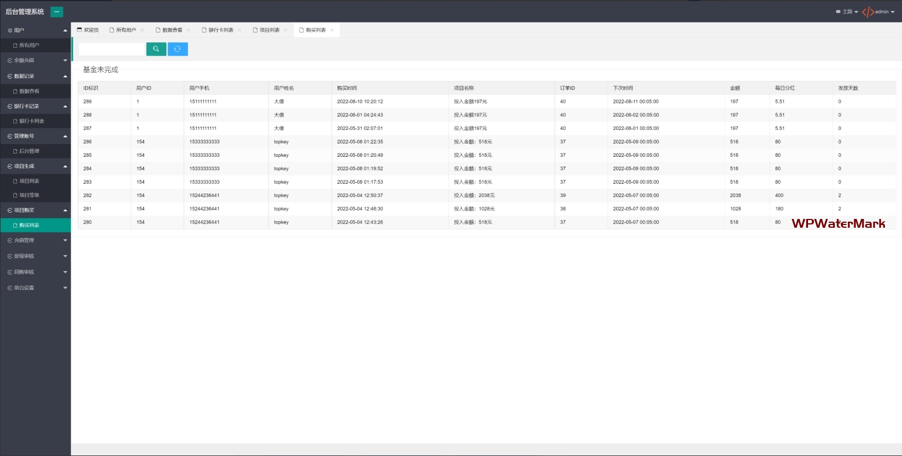Image resolution: width=902 pixels, height=456 pixels.
Task: Expand the 充值管理 sidebar menu
Action: (35, 240)
